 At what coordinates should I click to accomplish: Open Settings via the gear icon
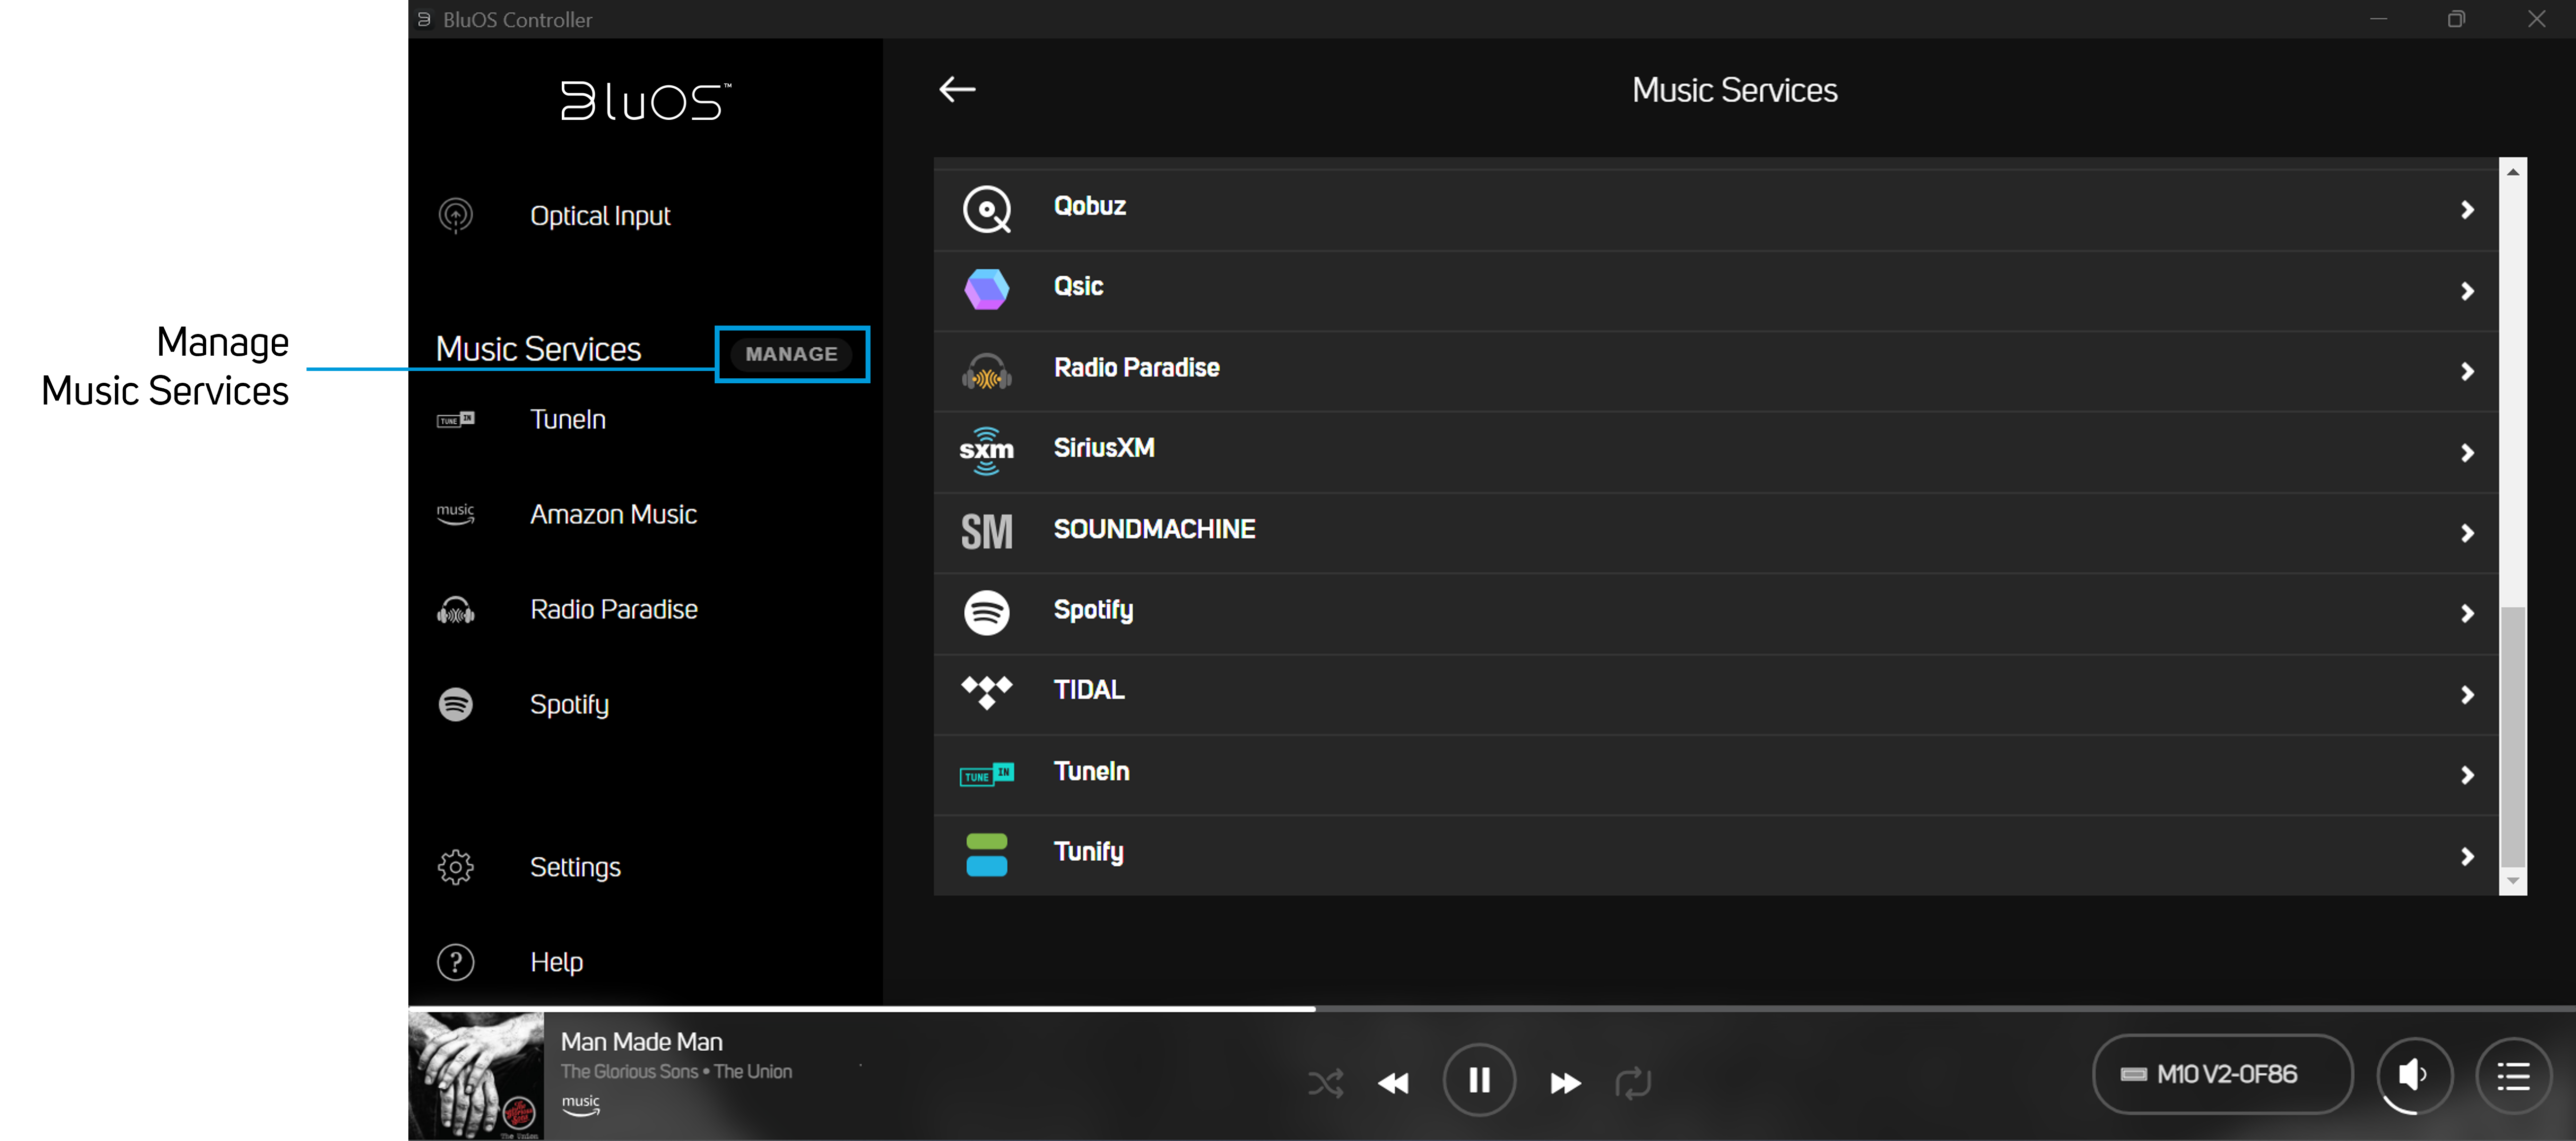456,867
